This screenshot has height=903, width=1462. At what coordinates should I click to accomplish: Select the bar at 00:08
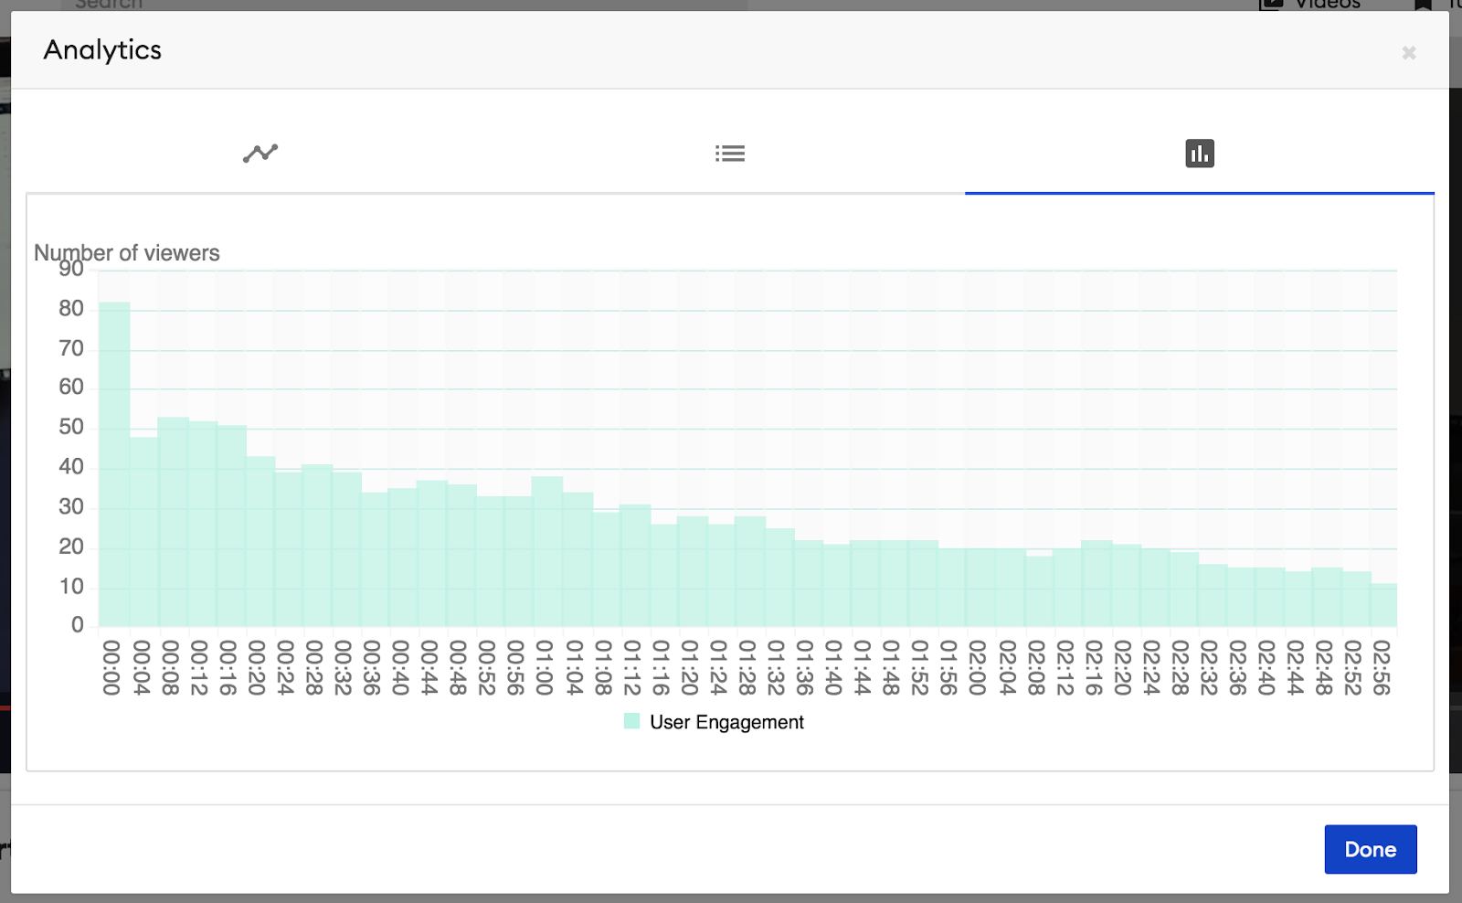pos(173,522)
